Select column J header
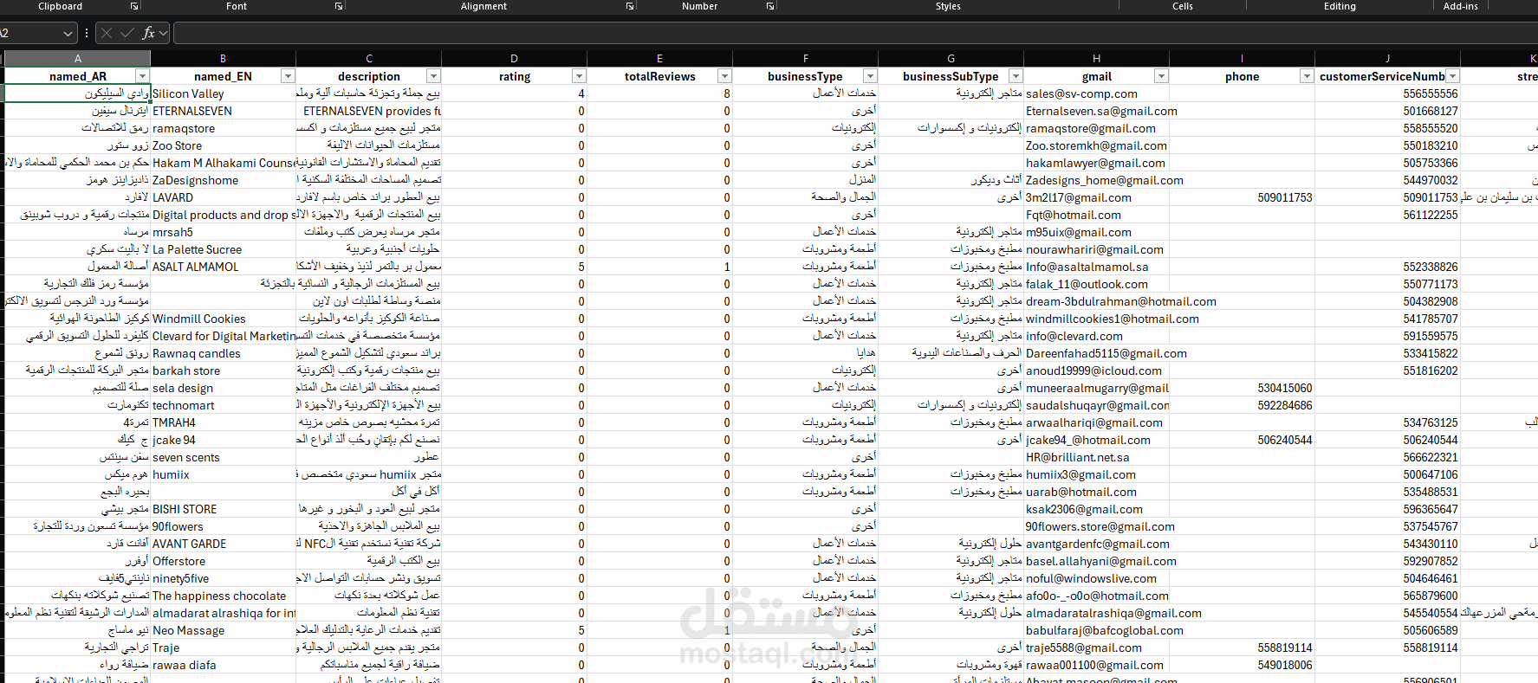1538x683 pixels. 1387,58
